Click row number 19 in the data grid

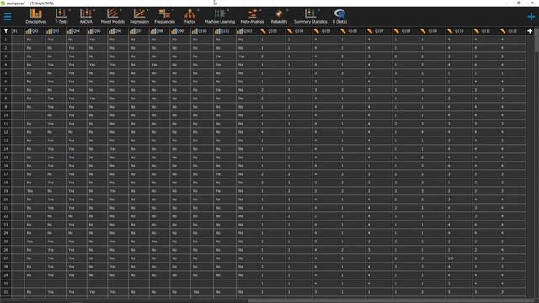tap(6, 191)
